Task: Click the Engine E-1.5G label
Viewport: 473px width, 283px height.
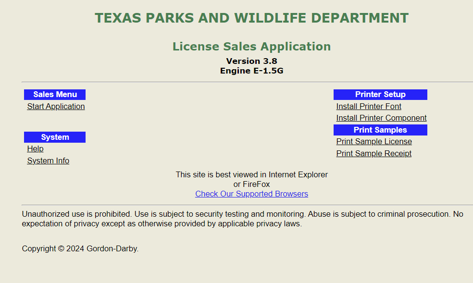Action: (x=251, y=71)
